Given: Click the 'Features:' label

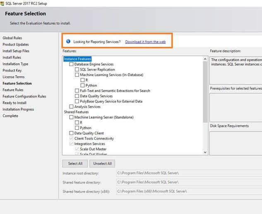Looking at the screenshot, I should coord(70,51).
